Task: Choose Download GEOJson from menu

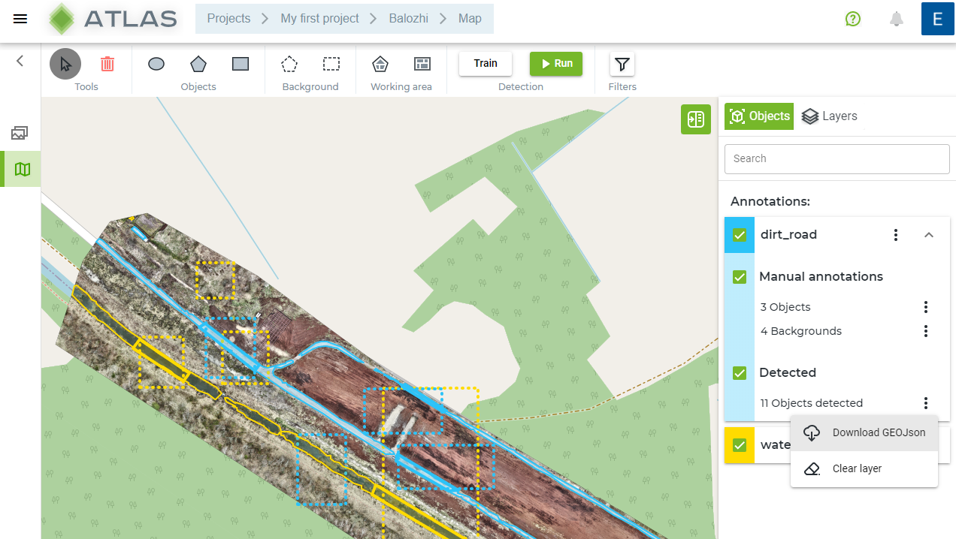Action: pos(864,433)
